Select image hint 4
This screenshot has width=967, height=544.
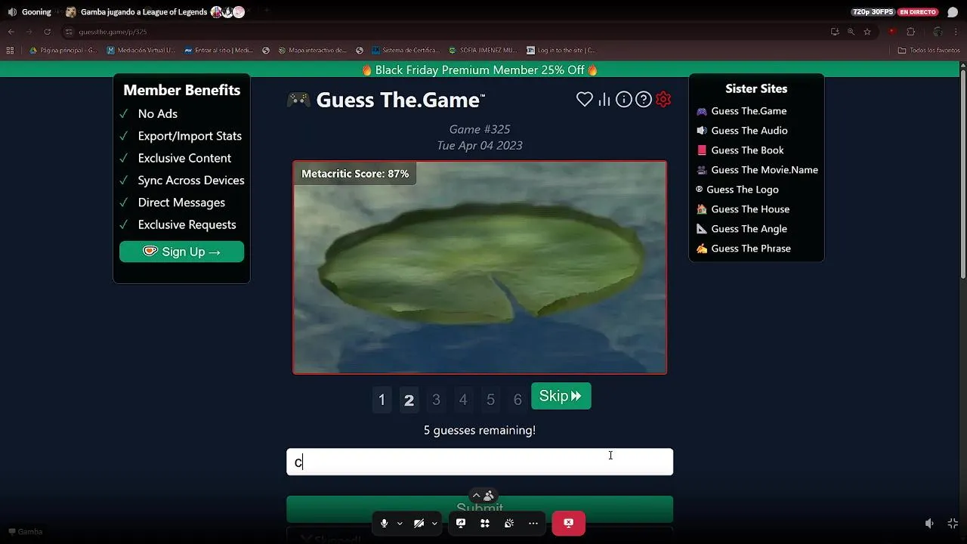[463, 400]
